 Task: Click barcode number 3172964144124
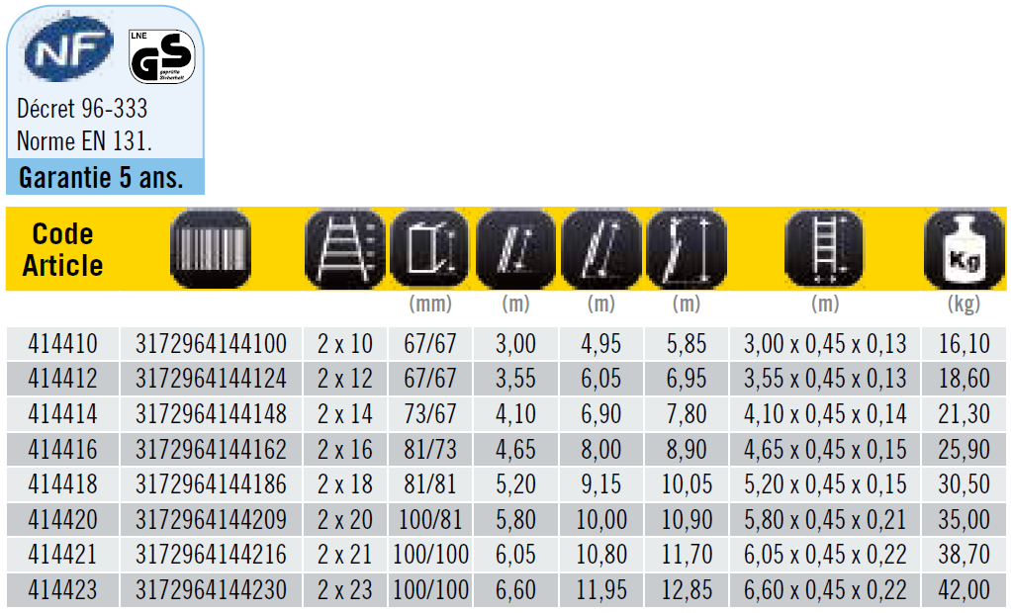pos(211,379)
